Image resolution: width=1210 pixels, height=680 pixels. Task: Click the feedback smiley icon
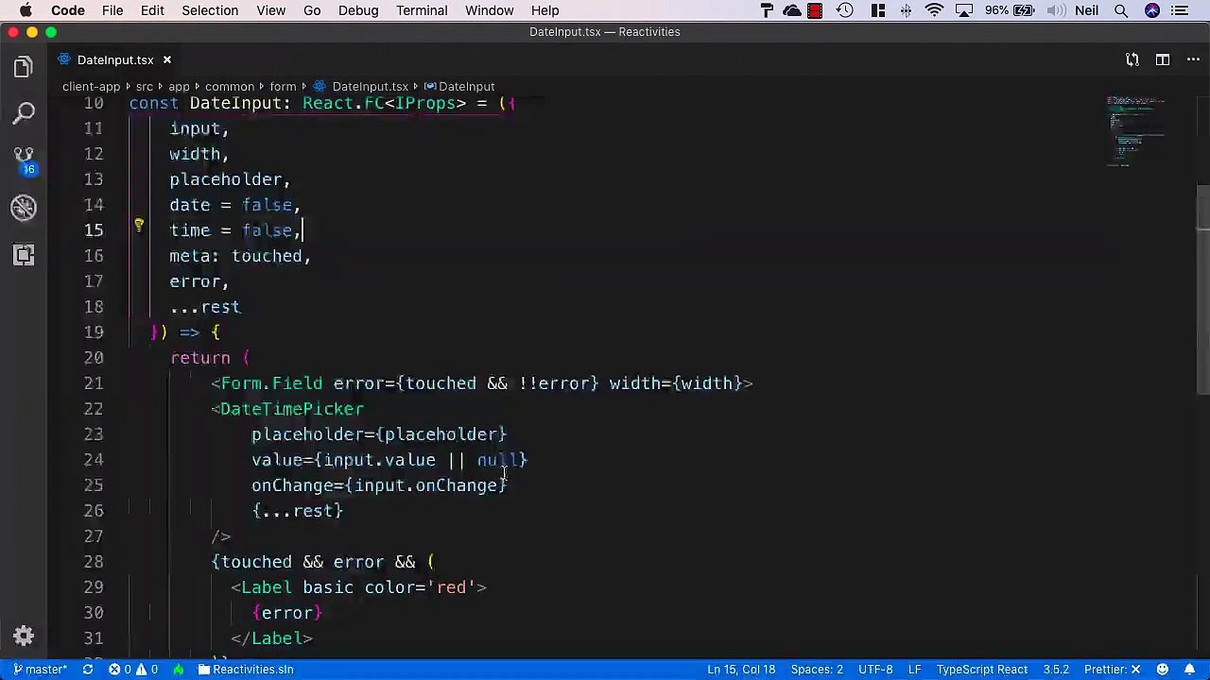[1163, 670]
